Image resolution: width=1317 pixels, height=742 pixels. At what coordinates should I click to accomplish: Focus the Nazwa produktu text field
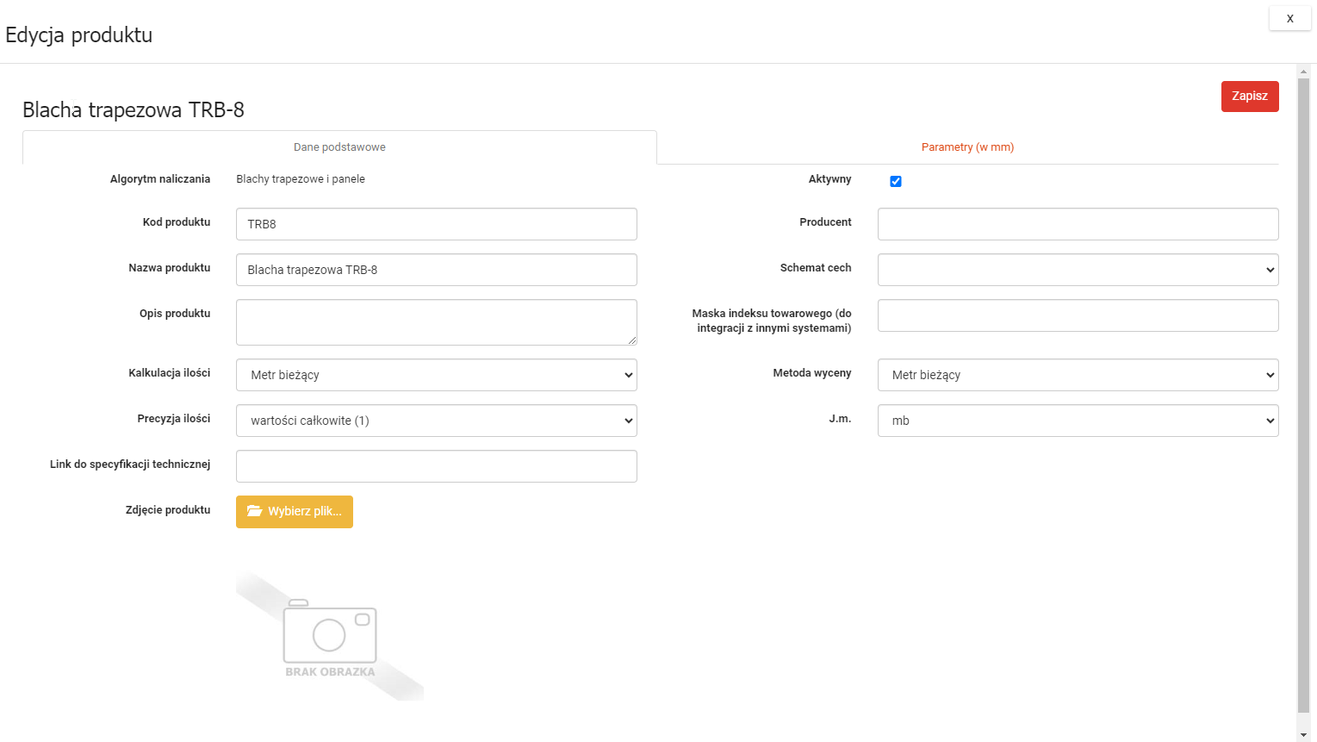[436, 270]
